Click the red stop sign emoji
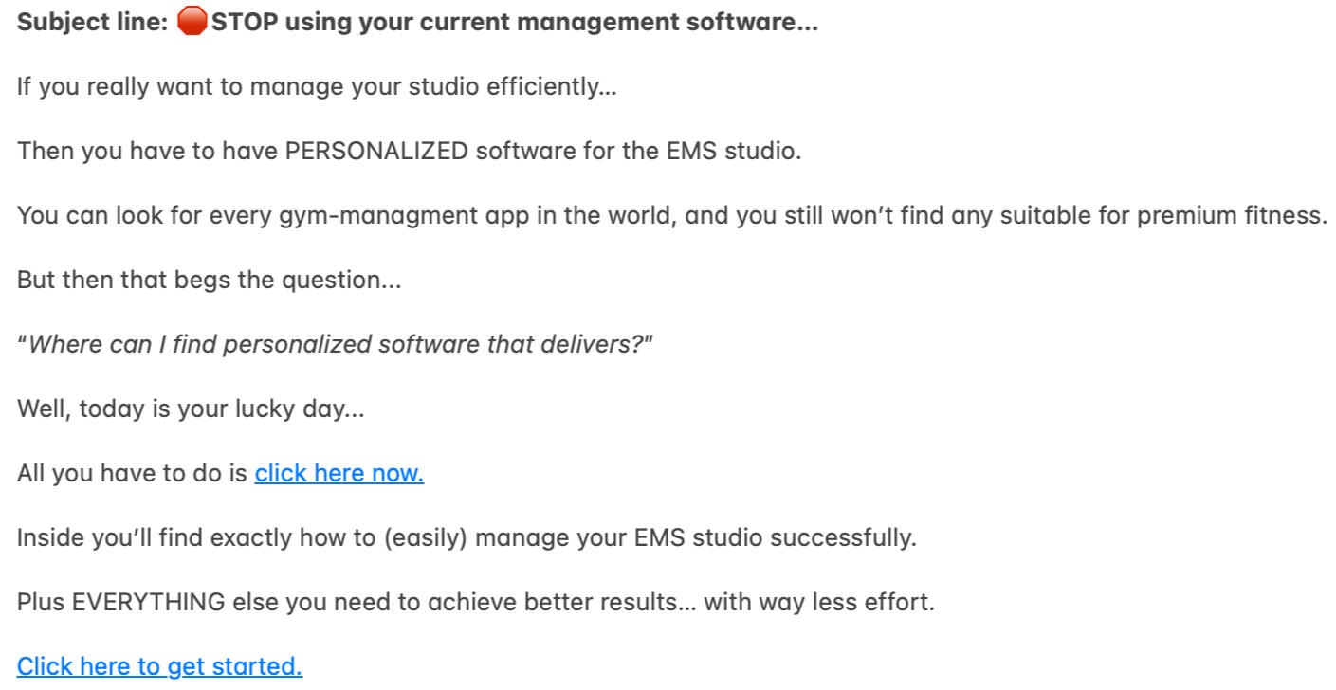 [x=192, y=22]
